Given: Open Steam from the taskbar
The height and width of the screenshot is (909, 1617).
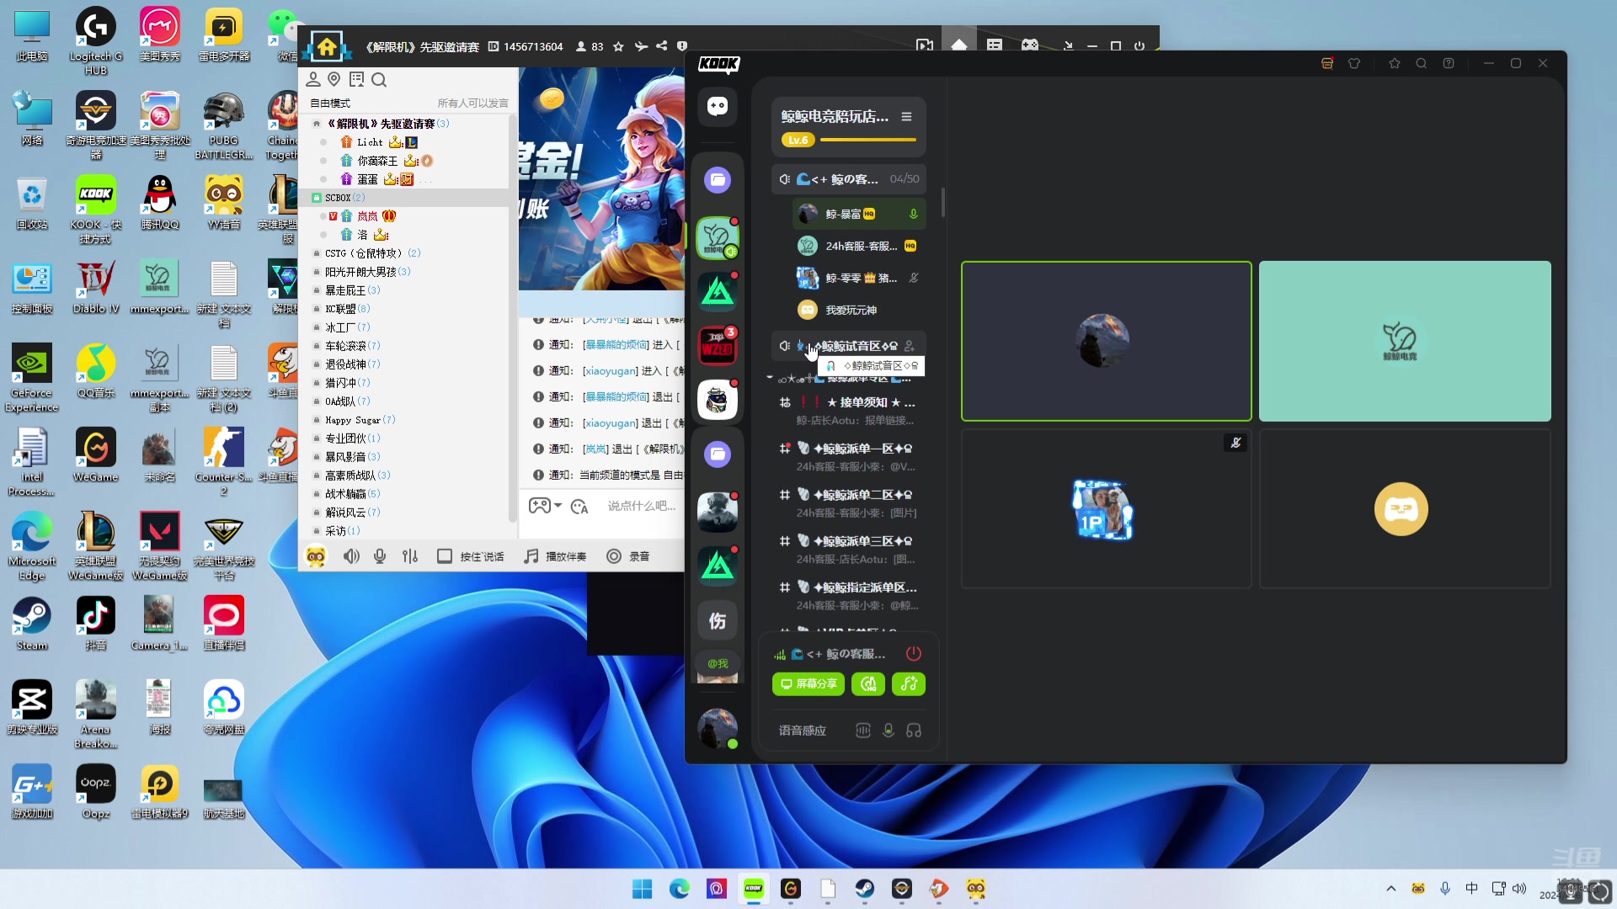Looking at the screenshot, I should coord(865,889).
